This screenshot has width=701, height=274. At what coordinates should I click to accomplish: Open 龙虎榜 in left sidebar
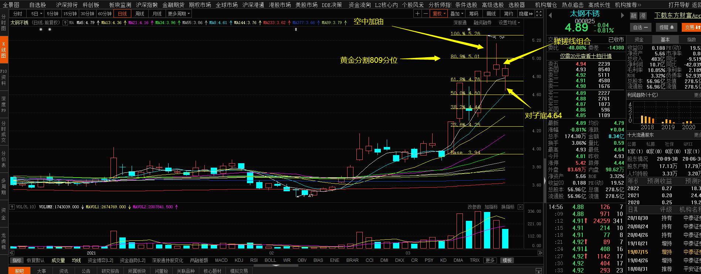coord(4,240)
